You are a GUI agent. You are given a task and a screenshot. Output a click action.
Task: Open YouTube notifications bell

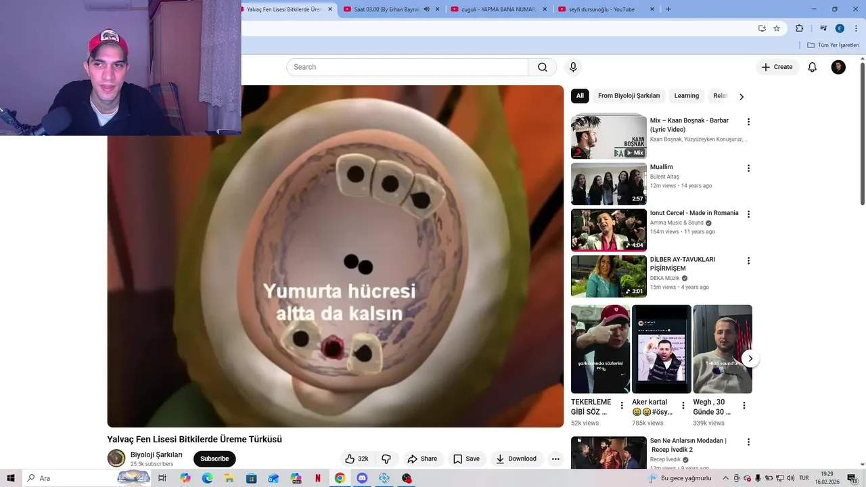tap(813, 67)
